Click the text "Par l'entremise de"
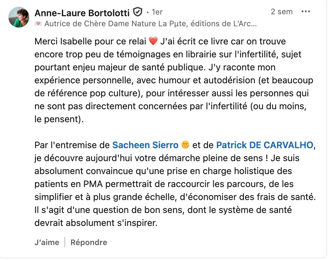This screenshot has height=260, width=333. (x=72, y=145)
